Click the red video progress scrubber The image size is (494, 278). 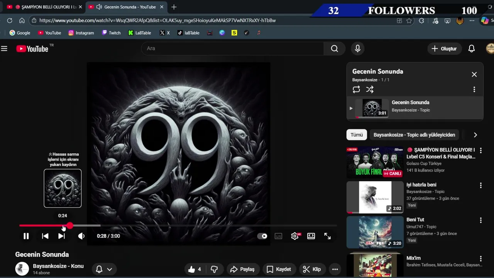(x=69, y=225)
